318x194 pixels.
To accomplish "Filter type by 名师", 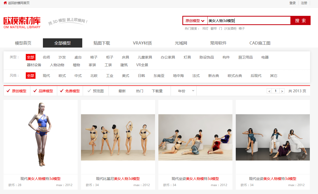I will [x=46, y=57].
